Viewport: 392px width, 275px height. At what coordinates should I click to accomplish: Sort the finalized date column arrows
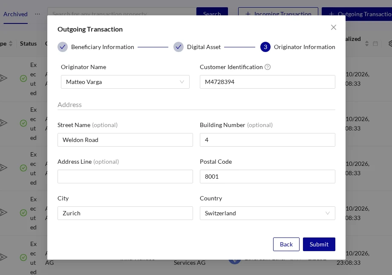tap(367, 43)
